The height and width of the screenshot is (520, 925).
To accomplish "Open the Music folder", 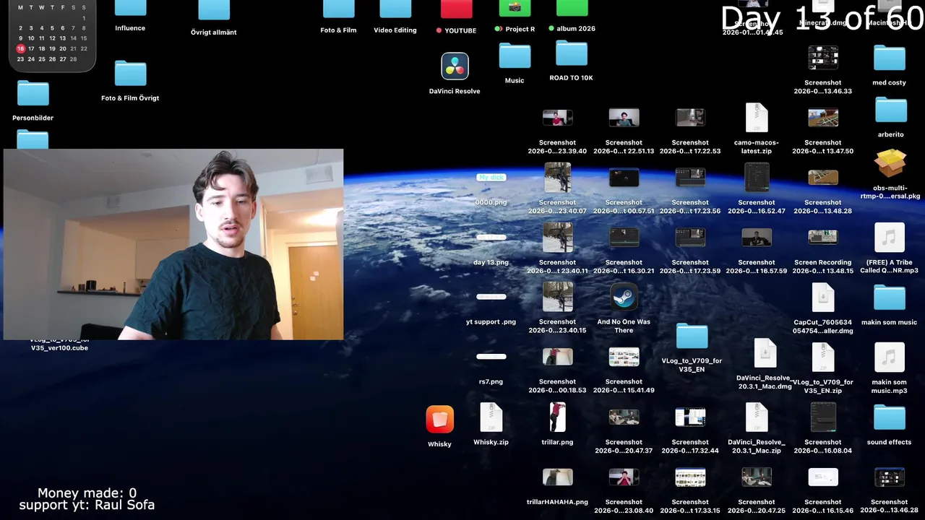I will click(515, 56).
